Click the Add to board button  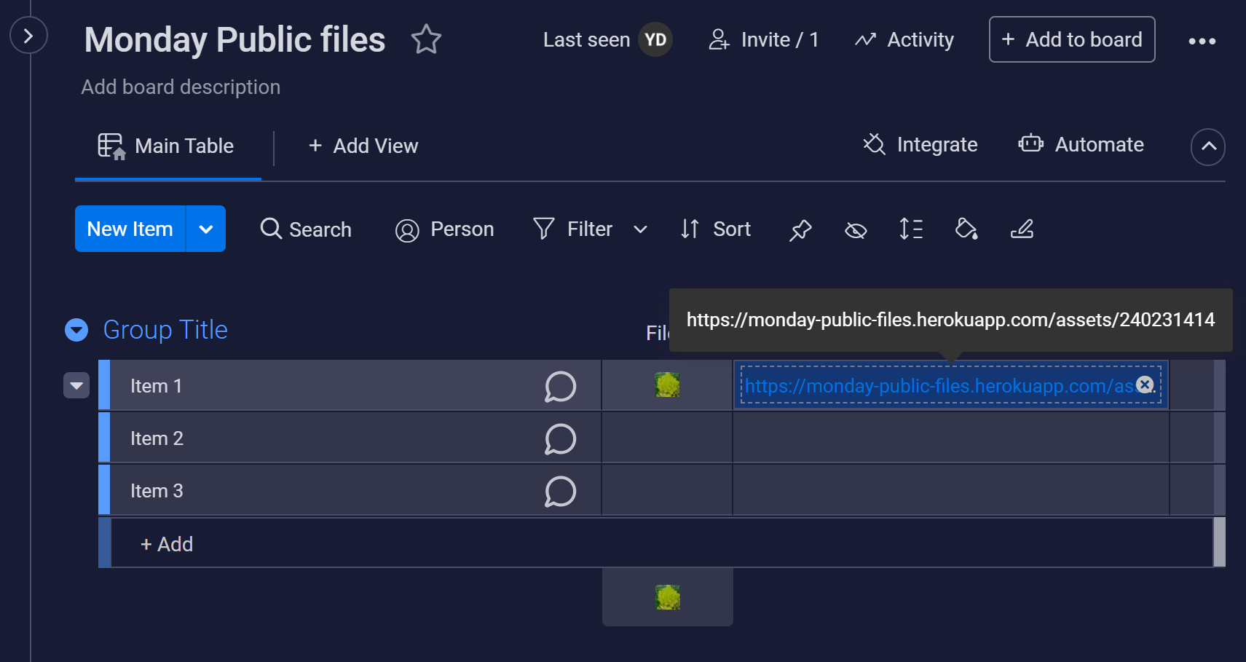(x=1071, y=39)
